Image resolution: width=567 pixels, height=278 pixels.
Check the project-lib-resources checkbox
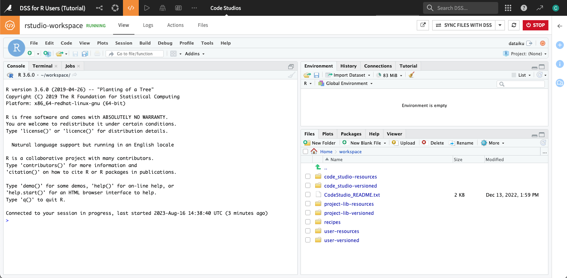[308, 204]
